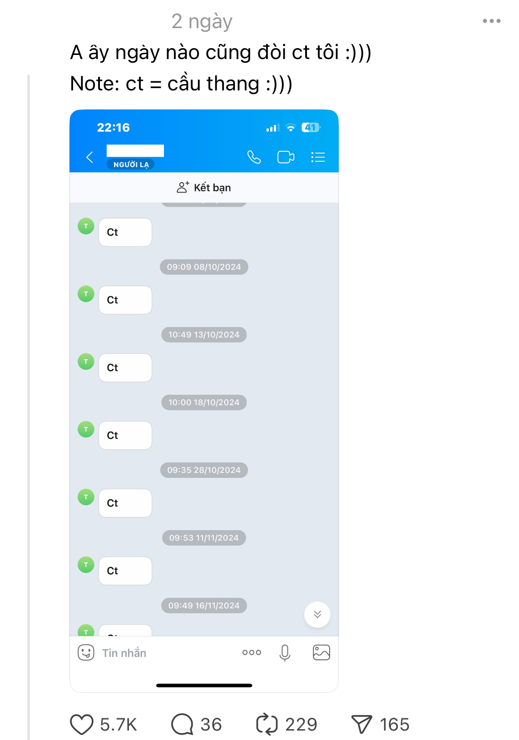Screen dimensions: 519x740
Task: Open the chat options list menu
Action: tap(318, 157)
